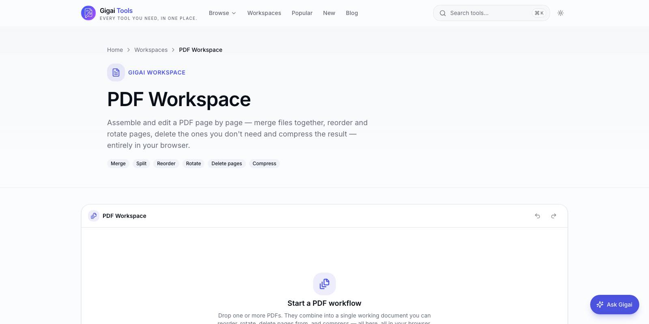
Task: Click the redo arrow in PDF Workspace panel
Action: click(x=554, y=216)
